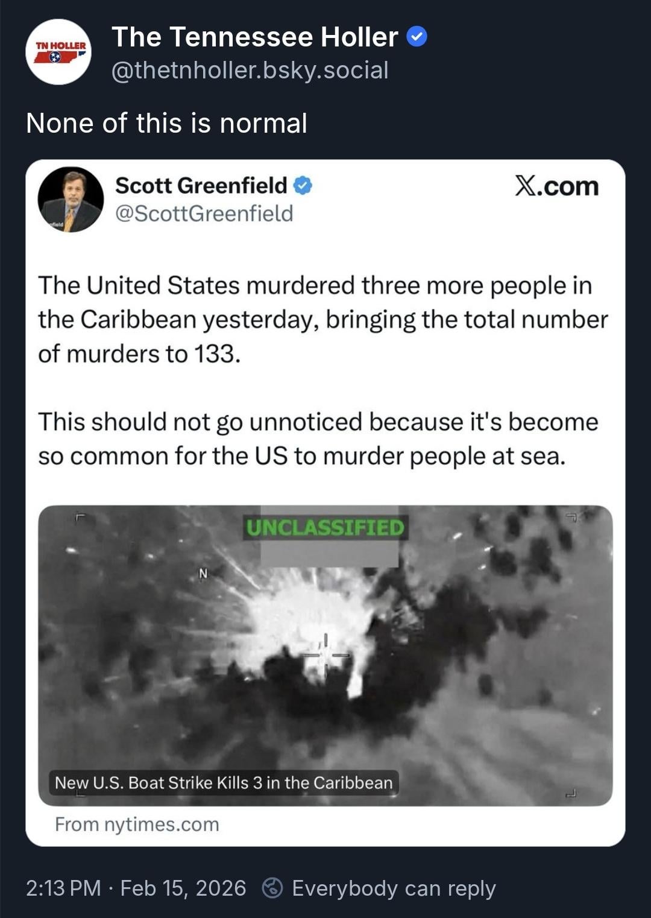
Task: Click the second paragraph of the quoted tweet
Action: [x=318, y=439]
